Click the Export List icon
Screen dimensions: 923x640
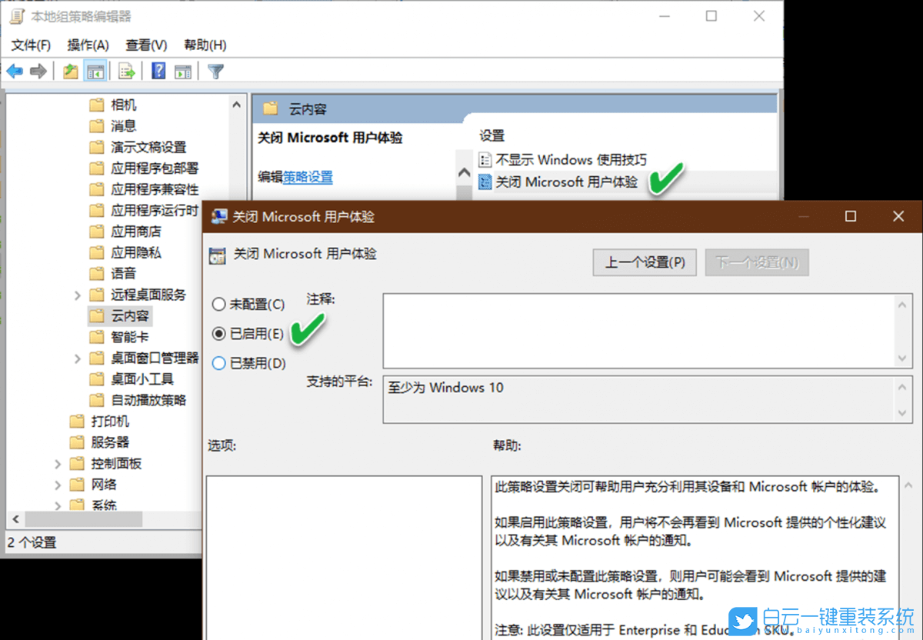(x=125, y=71)
